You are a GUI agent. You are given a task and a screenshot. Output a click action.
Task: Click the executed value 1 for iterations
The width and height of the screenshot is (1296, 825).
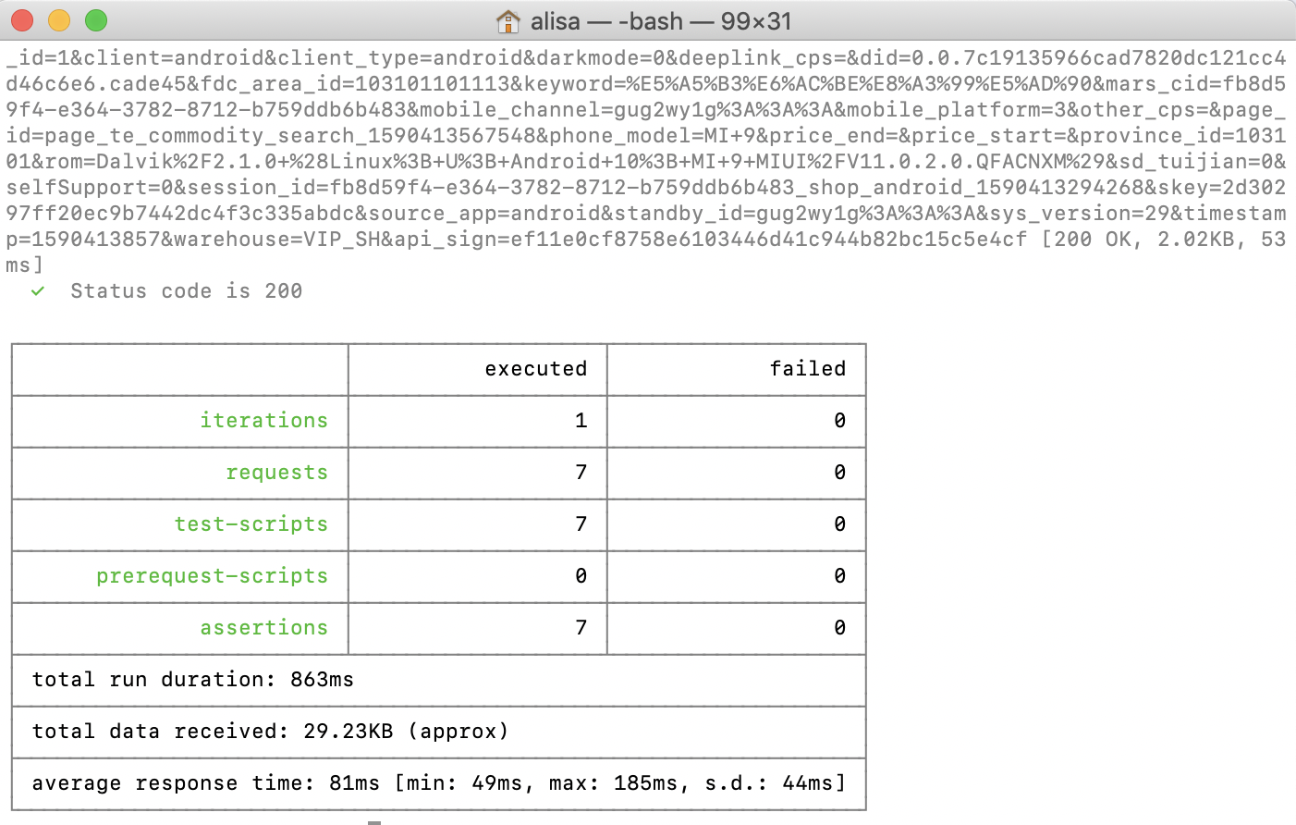[x=581, y=421]
